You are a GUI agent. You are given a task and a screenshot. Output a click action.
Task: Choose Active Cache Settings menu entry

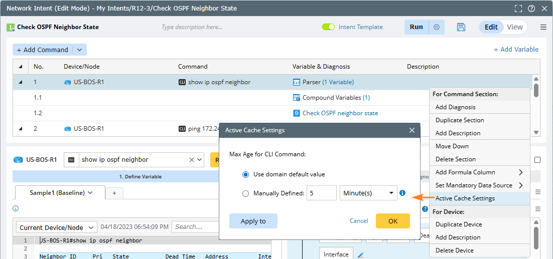(465, 198)
